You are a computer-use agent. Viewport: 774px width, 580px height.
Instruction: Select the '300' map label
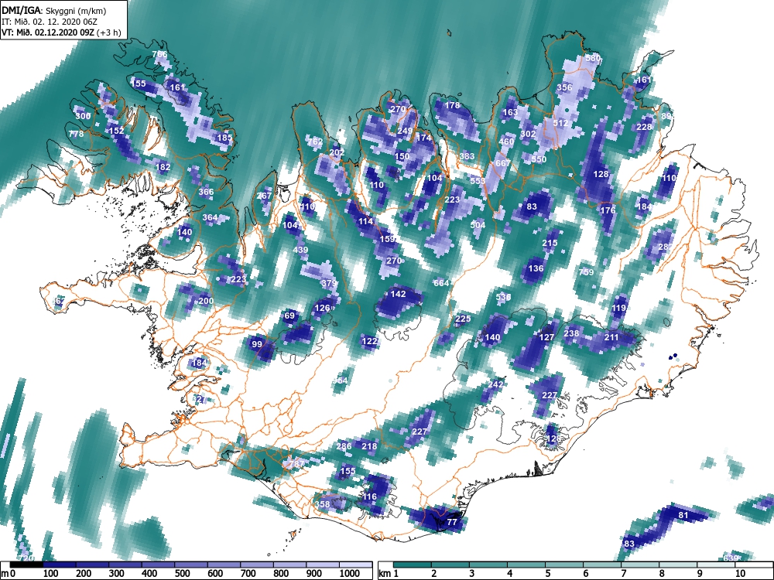pyautogui.click(x=83, y=116)
